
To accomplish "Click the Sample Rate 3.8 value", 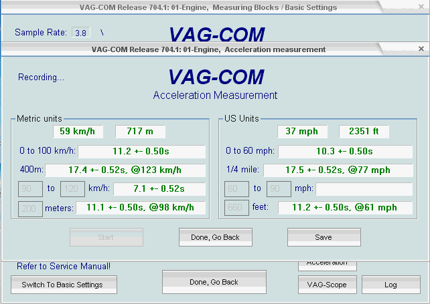I will coord(81,33).
